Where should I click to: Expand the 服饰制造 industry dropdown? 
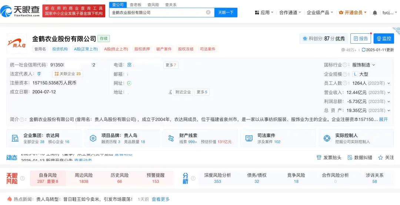tap(374, 65)
